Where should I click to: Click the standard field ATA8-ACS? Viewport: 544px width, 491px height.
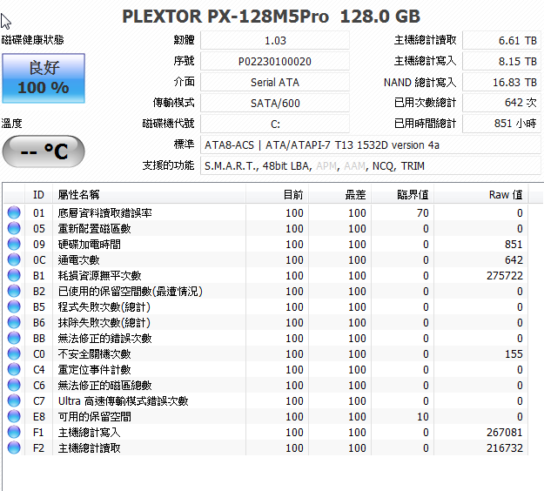point(371,145)
